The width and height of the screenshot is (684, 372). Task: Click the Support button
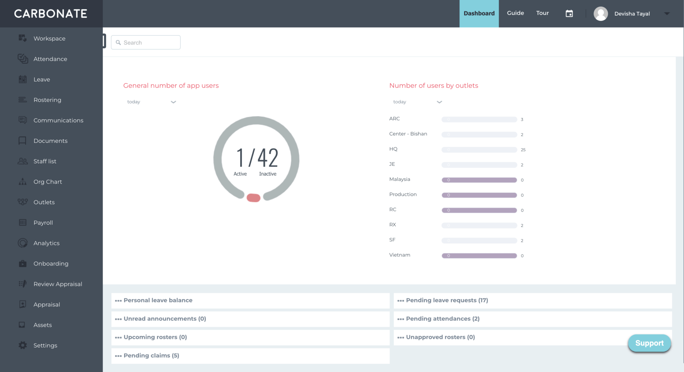pyautogui.click(x=649, y=343)
